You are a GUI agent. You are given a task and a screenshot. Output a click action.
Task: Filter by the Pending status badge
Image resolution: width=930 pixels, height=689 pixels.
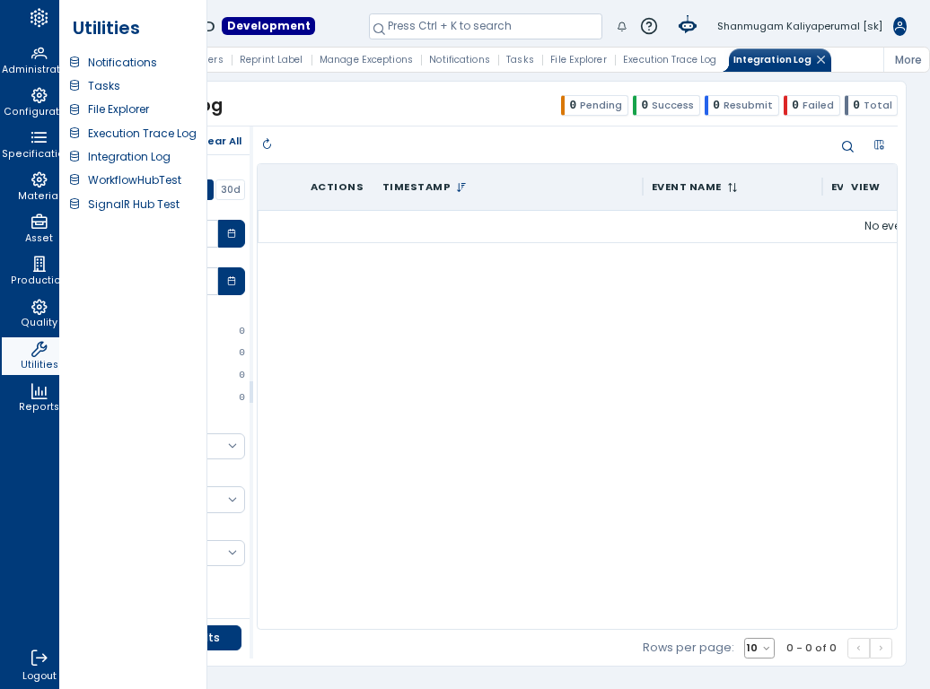click(x=594, y=105)
